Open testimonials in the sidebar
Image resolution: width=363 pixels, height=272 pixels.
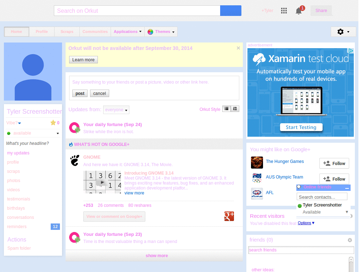click(18, 199)
